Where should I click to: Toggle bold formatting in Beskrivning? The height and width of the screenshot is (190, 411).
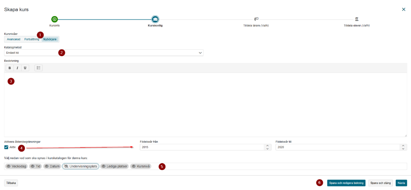click(10, 68)
